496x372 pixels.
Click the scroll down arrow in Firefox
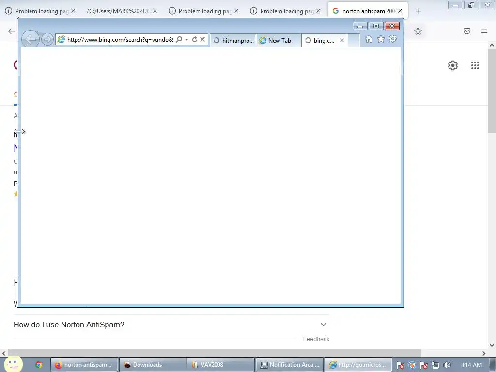coord(492,345)
